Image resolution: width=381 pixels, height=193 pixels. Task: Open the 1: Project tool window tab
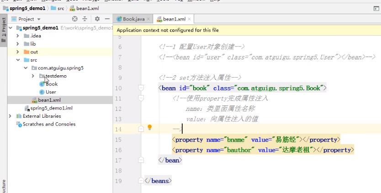[x=4, y=30]
